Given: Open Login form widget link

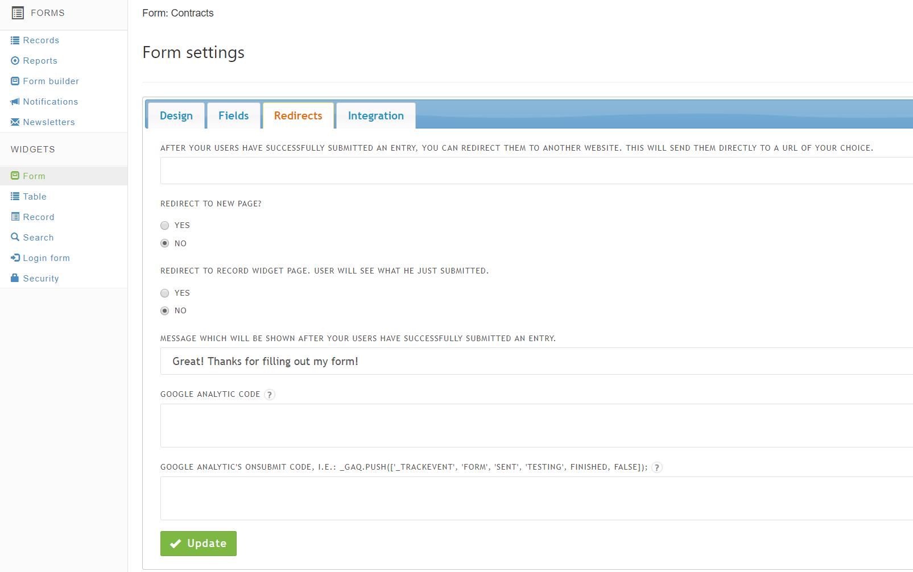Looking at the screenshot, I should (x=46, y=258).
